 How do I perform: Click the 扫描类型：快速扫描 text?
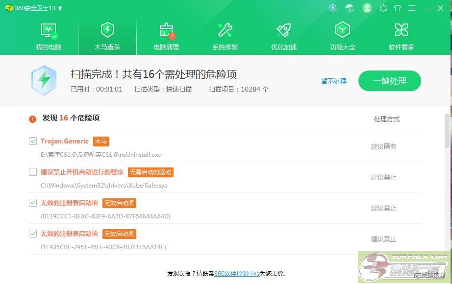click(163, 89)
